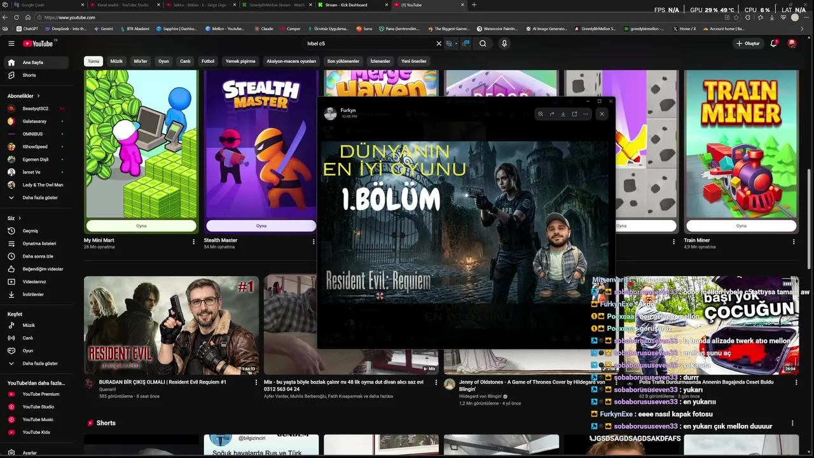Open YouTube Studio link
This screenshot has height=458, width=814.
(x=36, y=406)
